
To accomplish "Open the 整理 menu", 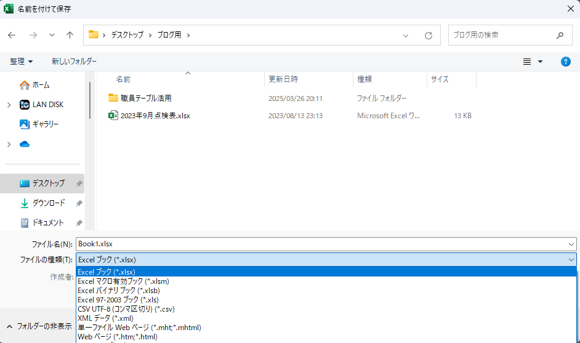I will point(21,62).
